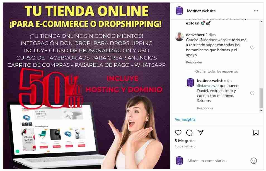Like the post with heart icon
266x171 pixels.
[x=178, y=133]
